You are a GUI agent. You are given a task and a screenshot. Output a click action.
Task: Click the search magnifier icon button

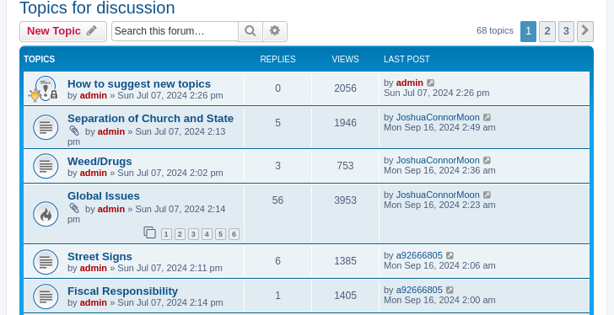pos(250,31)
